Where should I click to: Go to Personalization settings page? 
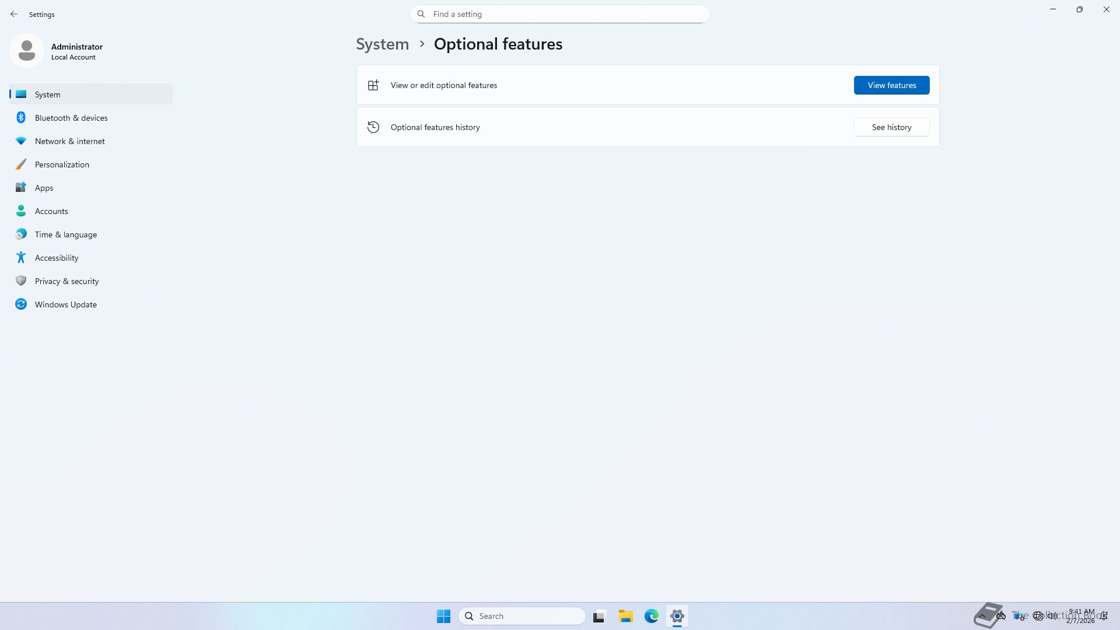62,164
